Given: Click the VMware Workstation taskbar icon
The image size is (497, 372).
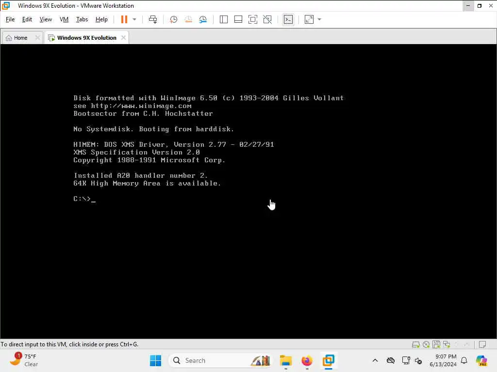Looking at the screenshot, I should point(329,360).
